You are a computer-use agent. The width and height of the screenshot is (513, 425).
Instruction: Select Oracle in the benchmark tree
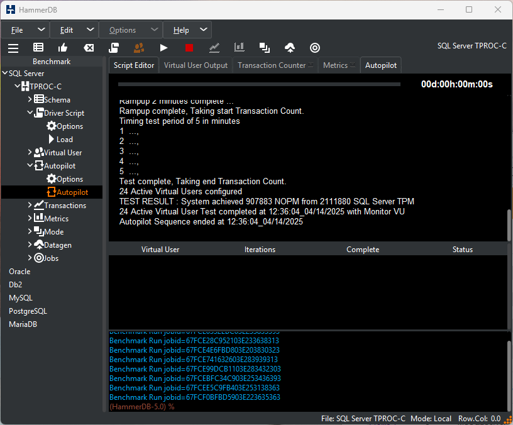pyautogui.click(x=19, y=272)
